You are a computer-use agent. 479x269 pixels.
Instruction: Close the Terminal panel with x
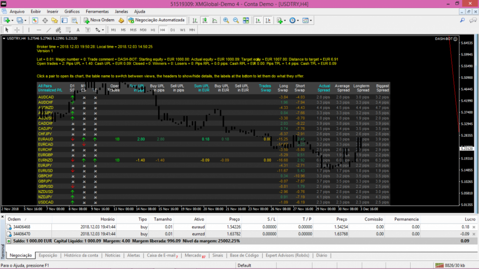click(x=2, y=217)
